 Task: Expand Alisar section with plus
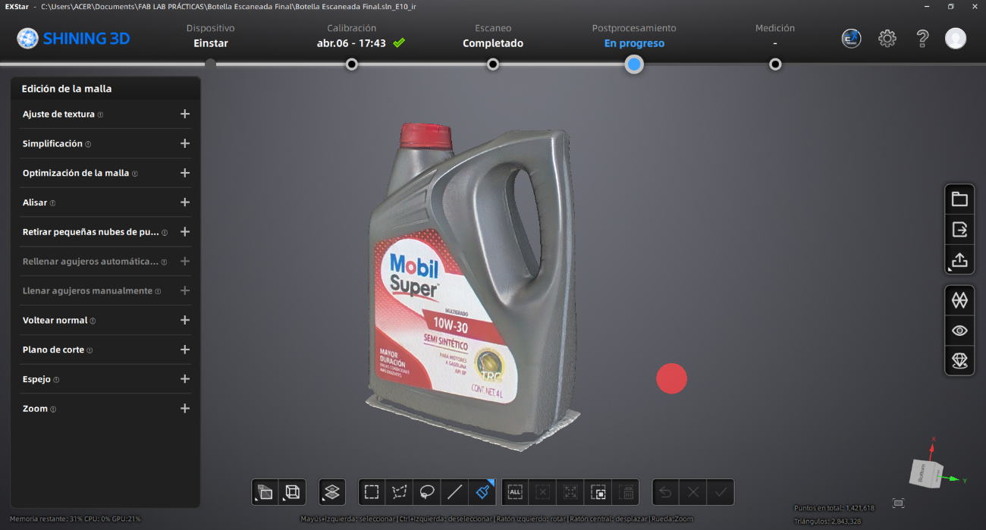184,202
